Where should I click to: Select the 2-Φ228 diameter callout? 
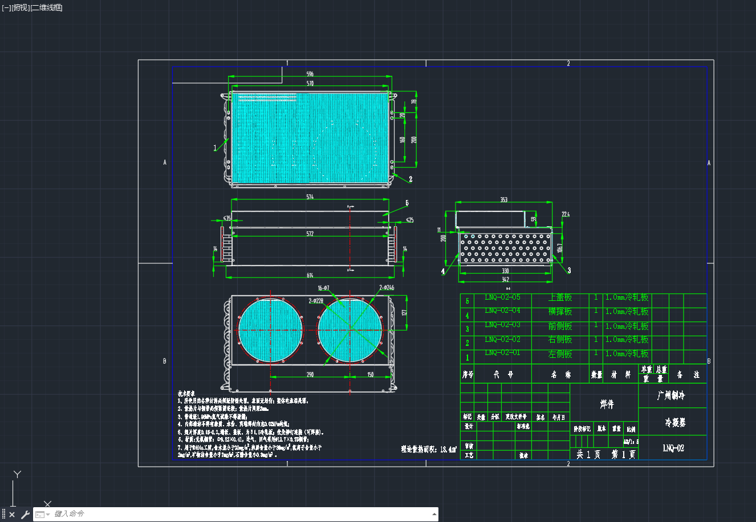[x=316, y=301]
